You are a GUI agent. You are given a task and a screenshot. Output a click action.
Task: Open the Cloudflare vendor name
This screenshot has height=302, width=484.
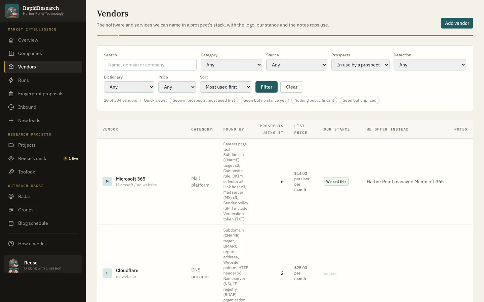click(x=127, y=270)
